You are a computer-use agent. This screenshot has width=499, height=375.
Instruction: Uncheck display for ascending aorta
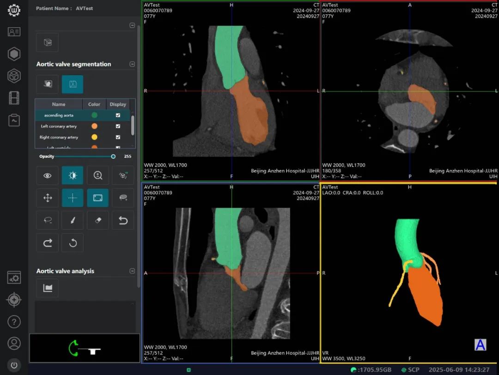point(118,115)
